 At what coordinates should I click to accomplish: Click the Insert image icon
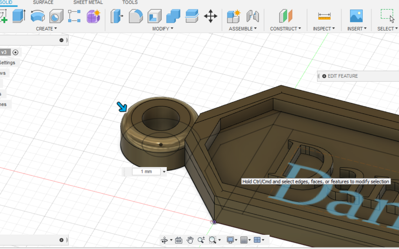(356, 16)
